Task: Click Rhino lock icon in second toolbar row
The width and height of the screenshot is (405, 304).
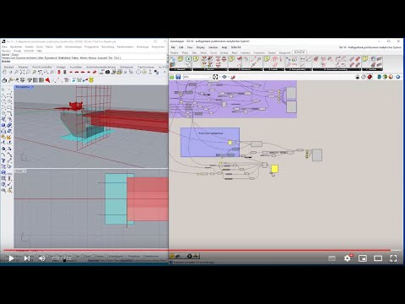Action: point(4,80)
